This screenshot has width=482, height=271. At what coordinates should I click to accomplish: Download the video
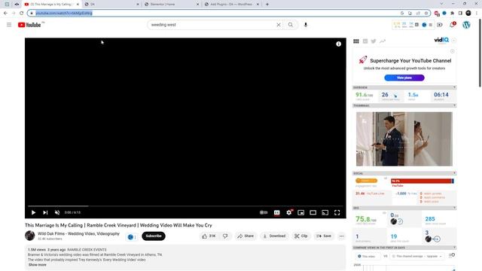coord(274,236)
